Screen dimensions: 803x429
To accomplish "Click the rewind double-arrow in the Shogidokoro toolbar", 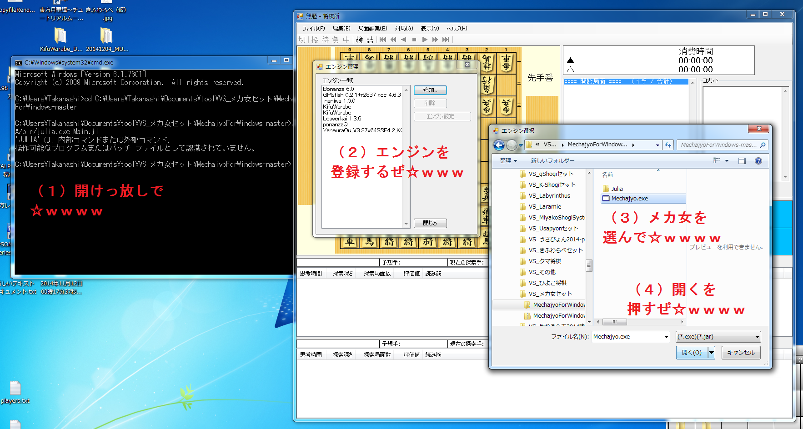I will click(x=393, y=40).
